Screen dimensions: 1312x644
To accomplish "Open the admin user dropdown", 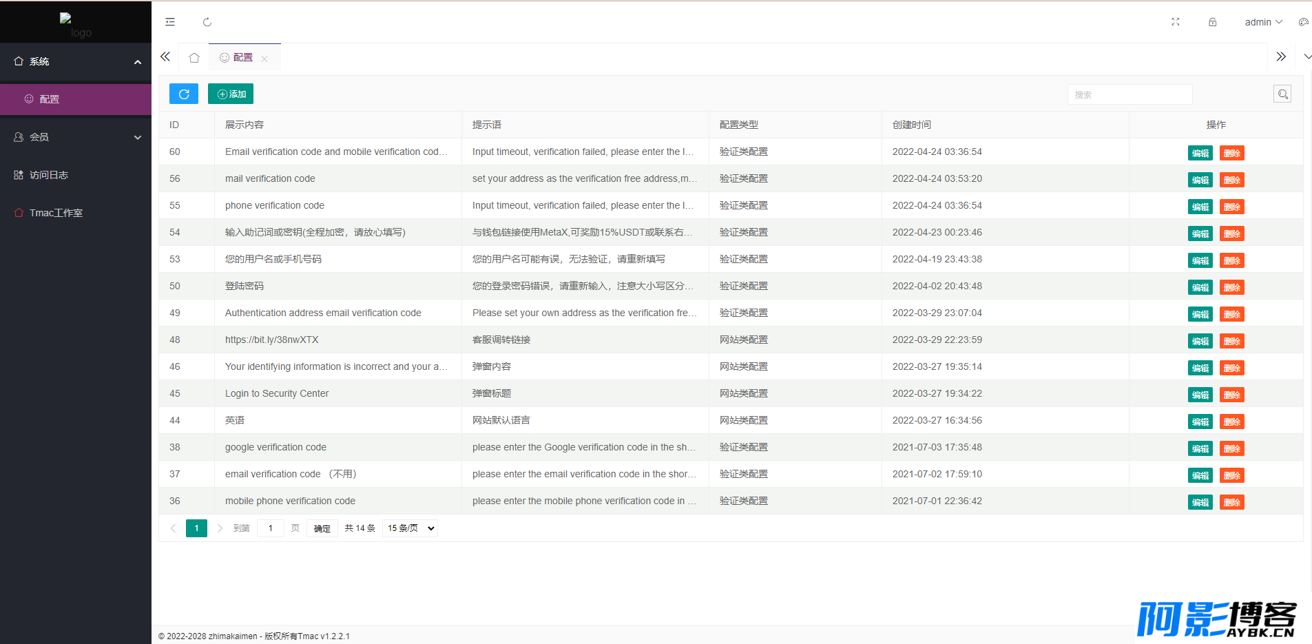I will 1263,22.
